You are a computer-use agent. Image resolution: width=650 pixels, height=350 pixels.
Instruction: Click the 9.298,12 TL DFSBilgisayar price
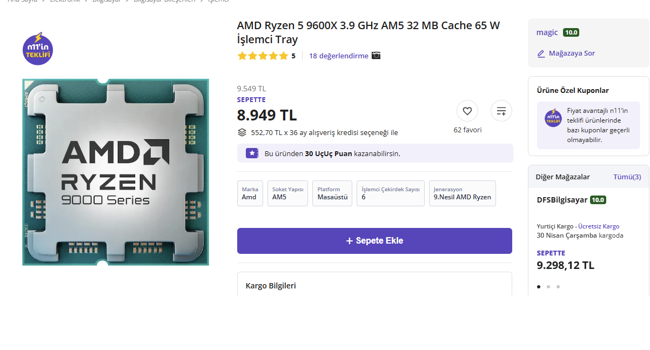[x=565, y=265]
